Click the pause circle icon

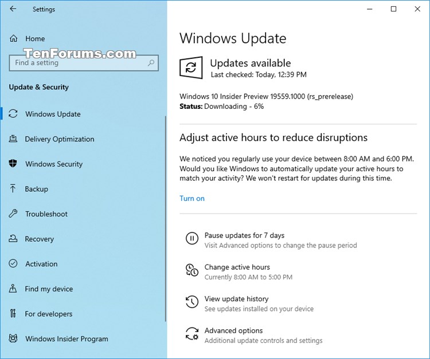point(191,238)
